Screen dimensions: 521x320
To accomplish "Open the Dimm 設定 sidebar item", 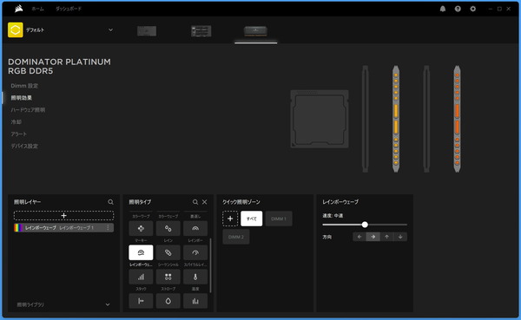I will [24, 86].
